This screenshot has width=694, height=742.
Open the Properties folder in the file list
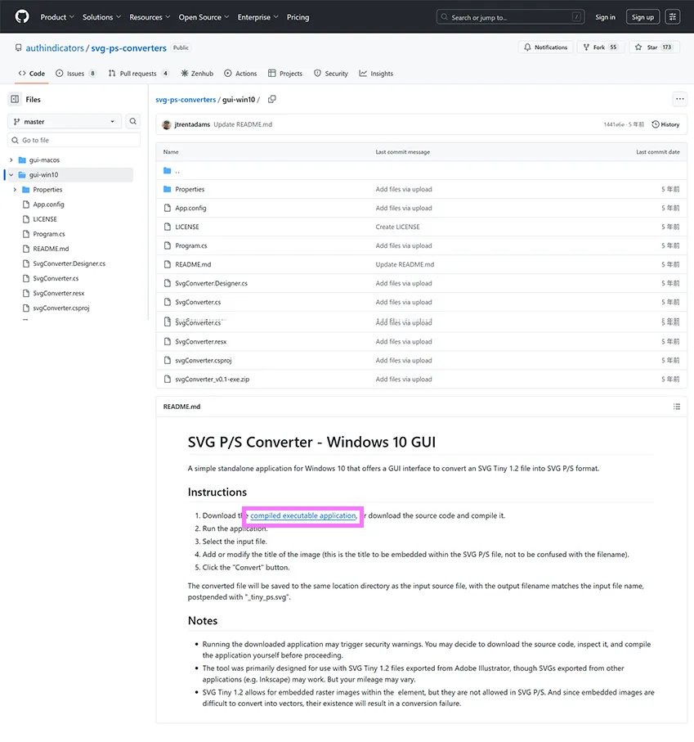point(190,189)
